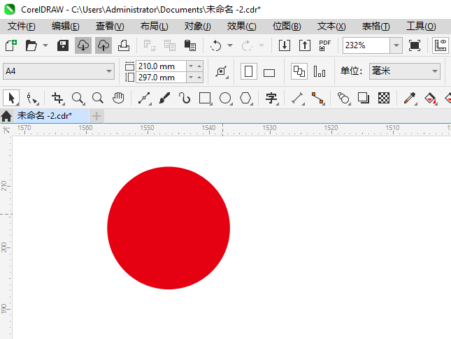Click the Open folder icon
451x339 pixels.
coord(31,45)
